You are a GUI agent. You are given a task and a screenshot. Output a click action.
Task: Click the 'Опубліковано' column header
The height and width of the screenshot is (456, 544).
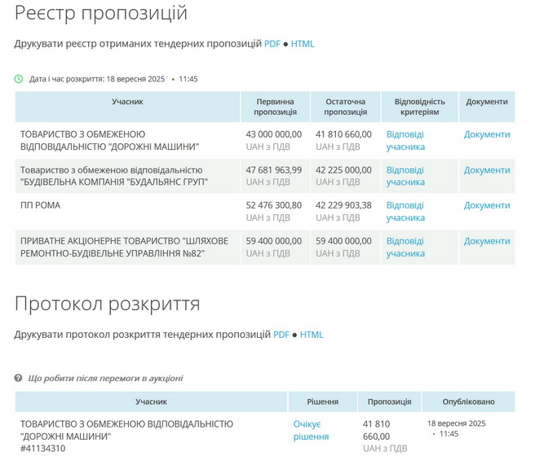click(468, 402)
